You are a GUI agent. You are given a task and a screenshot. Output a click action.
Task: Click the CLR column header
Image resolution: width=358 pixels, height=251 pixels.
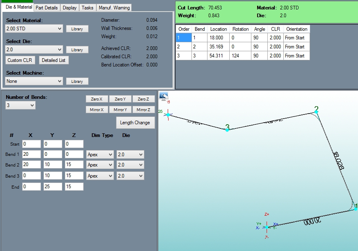[275, 29]
